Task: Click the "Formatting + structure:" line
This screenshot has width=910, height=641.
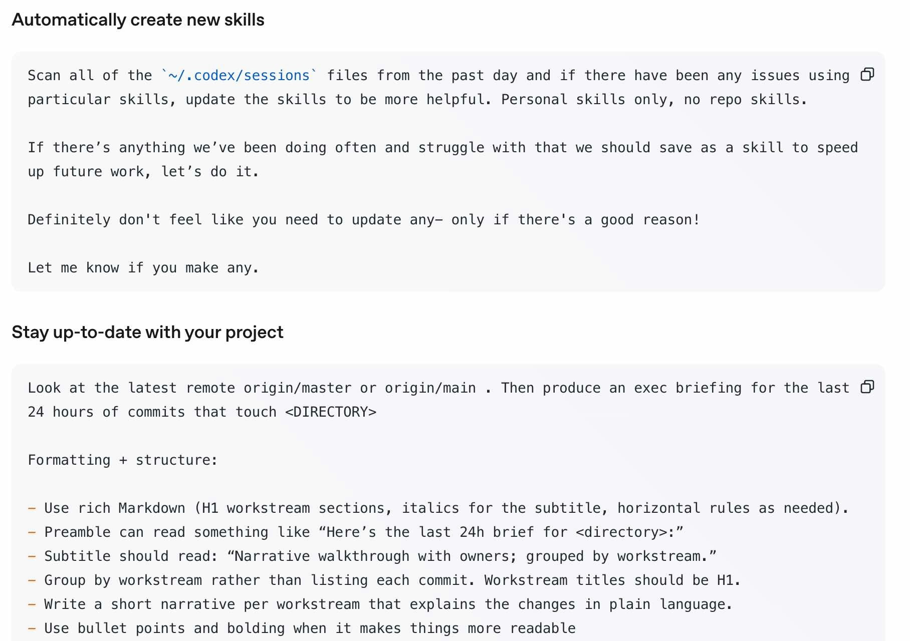Action: tap(123, 460)
